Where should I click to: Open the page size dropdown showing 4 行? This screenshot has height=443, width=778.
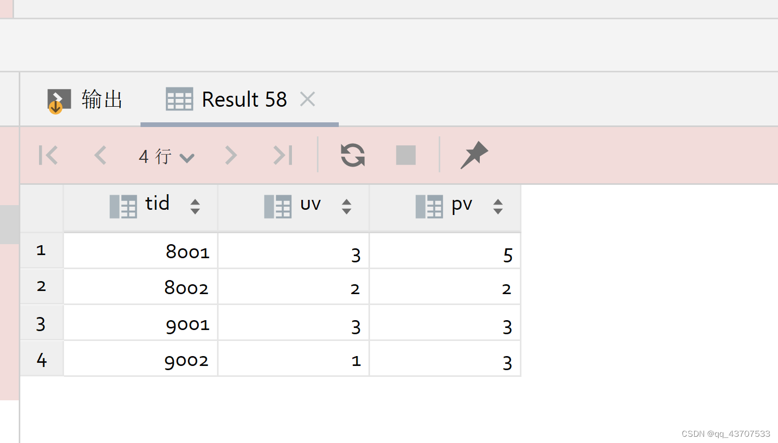pyautogui.click(x=165, y=156)
